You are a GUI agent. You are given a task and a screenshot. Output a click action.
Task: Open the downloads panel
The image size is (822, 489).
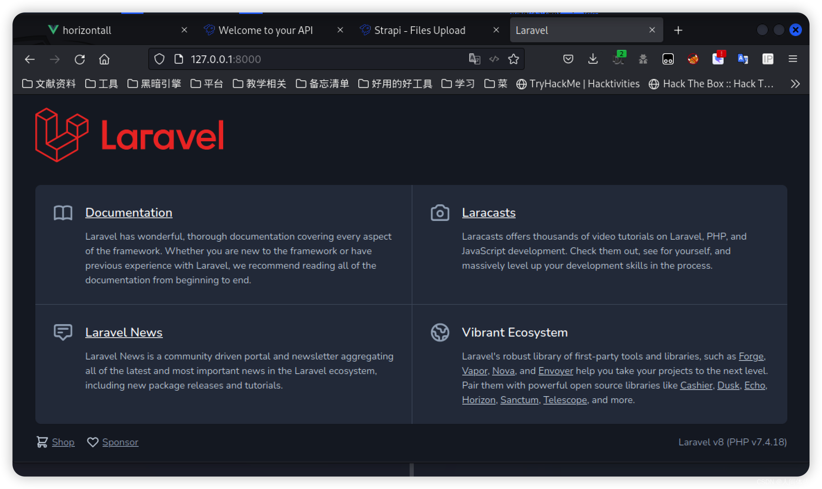coord(593,59)
